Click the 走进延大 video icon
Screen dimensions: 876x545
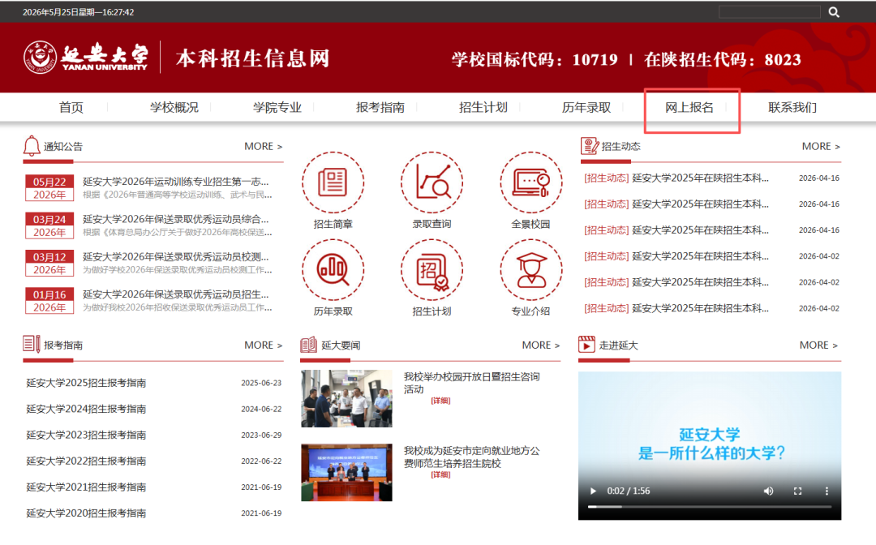pos(586,345)
